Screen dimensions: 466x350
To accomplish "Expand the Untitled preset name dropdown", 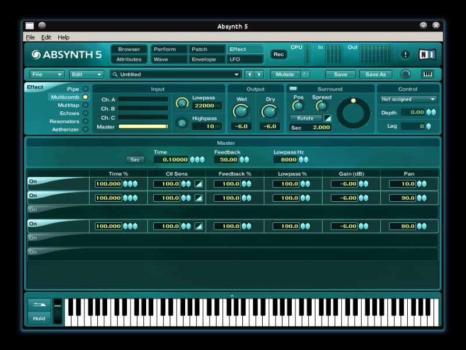I will pos(236,75).
